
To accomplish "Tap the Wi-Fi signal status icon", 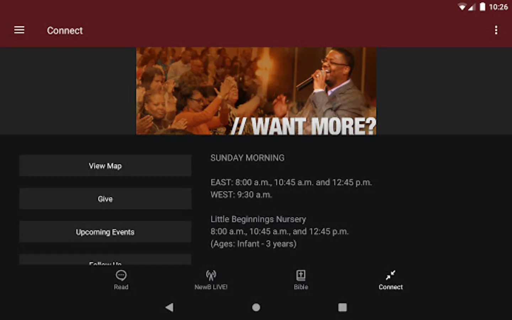I will click(462, 7).
